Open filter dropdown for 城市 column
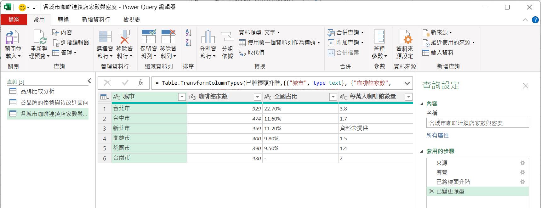Image resolution: width=541 pixels, height=208 pixels. [182, 97]
